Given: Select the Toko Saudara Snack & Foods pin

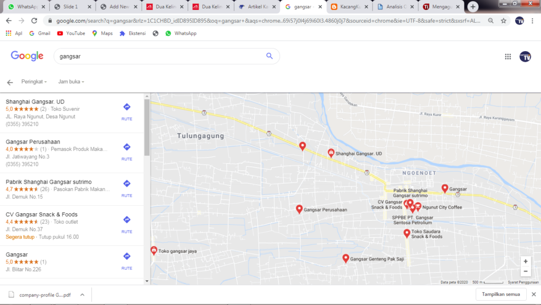Looking at the screenshot, I should 407,233.
